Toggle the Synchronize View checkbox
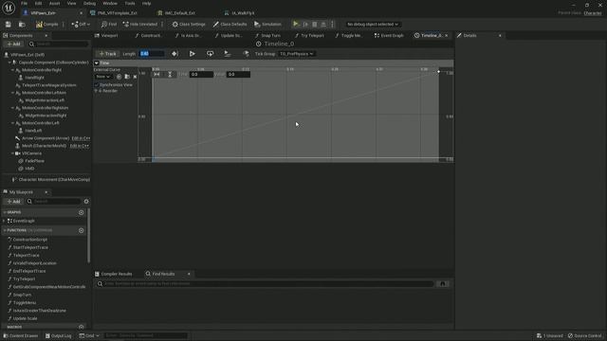Image resolution: width=607 pixels, height=341 pixels. click(97, 84)
